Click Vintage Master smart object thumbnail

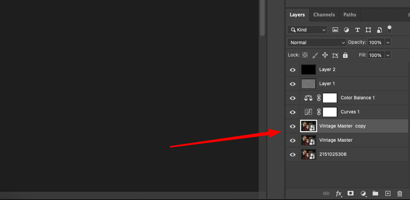(308, 140)
